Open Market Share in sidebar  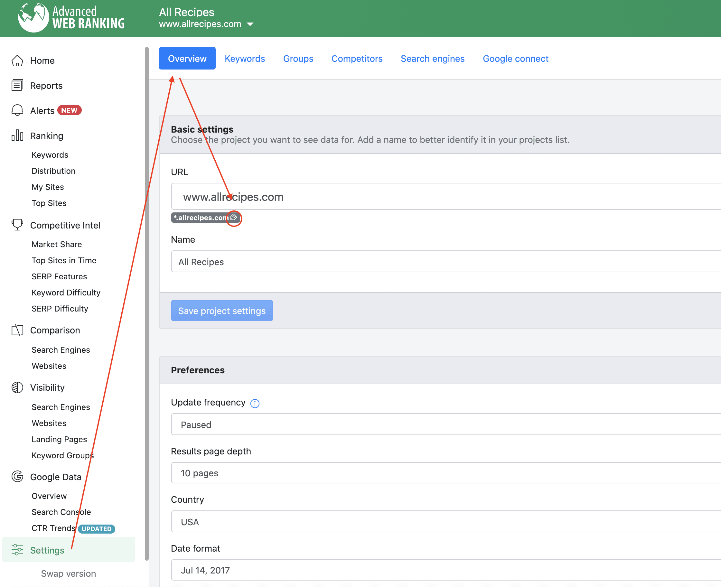(x=57, y=244)
